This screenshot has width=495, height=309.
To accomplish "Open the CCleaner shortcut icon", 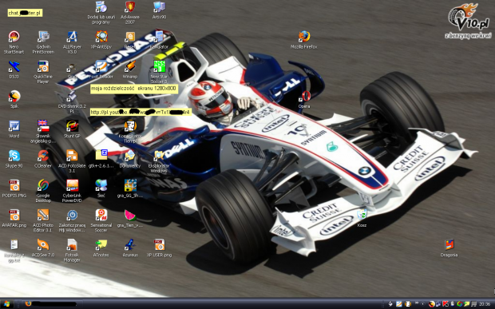I will point(43,159).
